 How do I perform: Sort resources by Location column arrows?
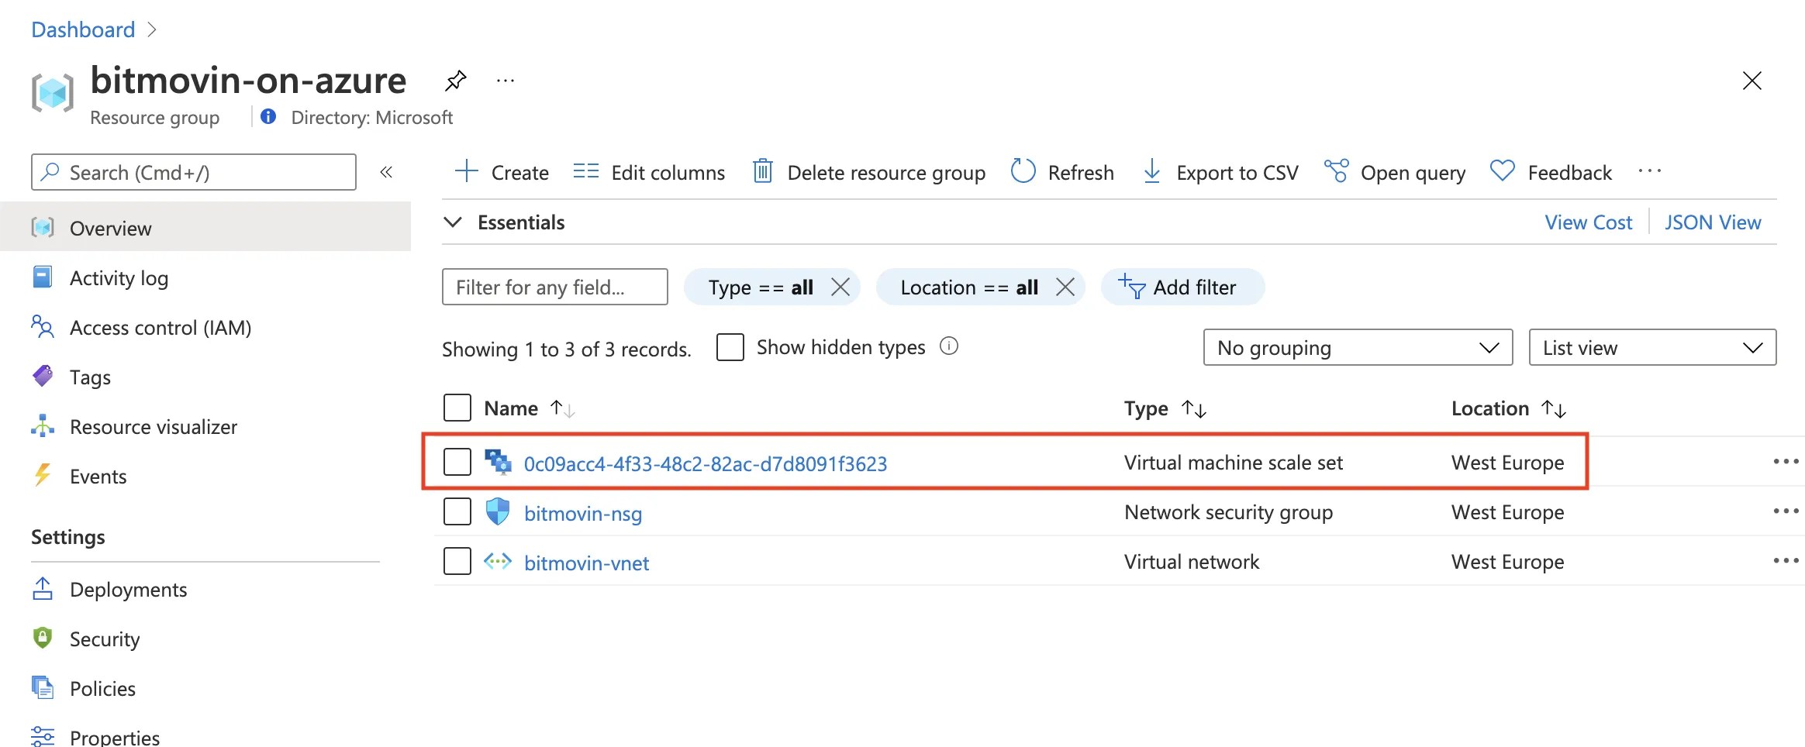(x=1554, y=408)
